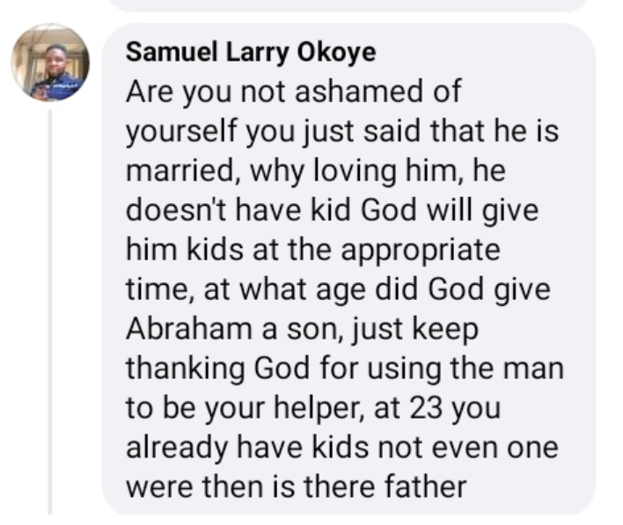
Task: Click the name Samuel Larry Okoye
Action: pos(251,52)
